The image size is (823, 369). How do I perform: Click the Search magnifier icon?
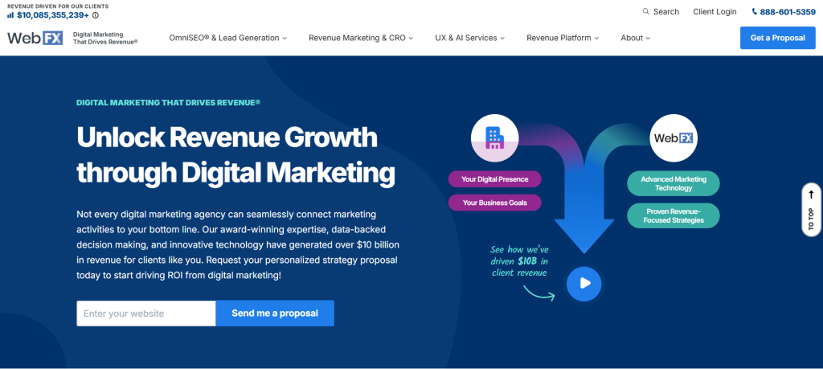[x=646, y=12]
